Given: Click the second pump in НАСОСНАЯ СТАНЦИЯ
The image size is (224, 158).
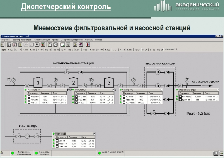Looking at the screenshot, I should pyautogui.click(x=158, y=86).
